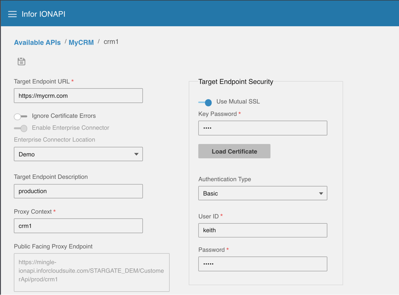
Task: Click the User ID input field
Action: point(263,230)
